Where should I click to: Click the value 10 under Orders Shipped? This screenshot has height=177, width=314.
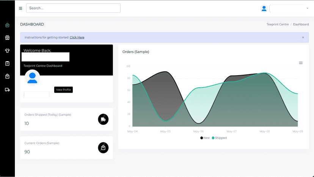coord(27,123)
